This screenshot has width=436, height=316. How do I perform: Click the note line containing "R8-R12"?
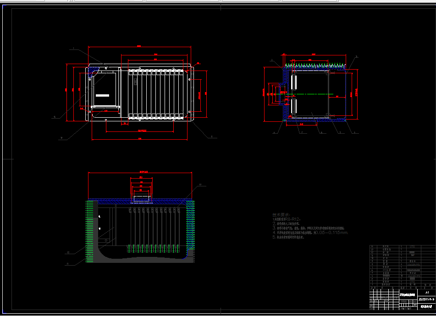287,219
